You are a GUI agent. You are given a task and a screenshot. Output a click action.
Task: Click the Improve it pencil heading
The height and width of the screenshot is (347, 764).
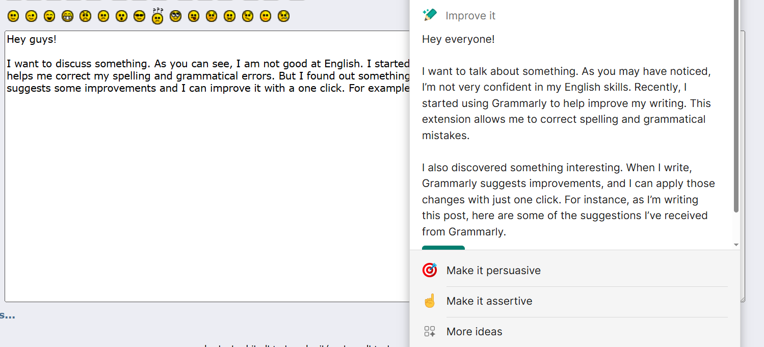[x=459, y=15]
